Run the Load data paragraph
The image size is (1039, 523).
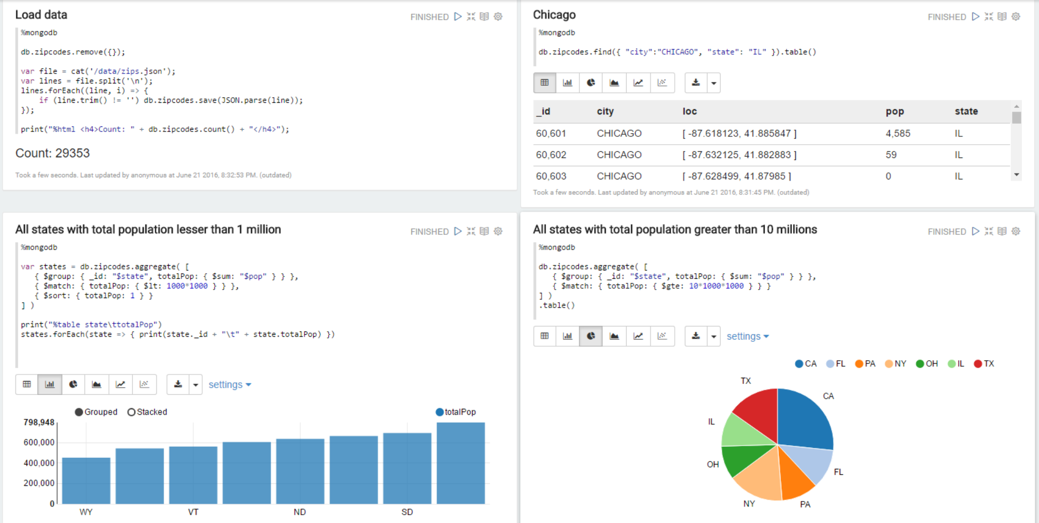(x=458, y=17)
